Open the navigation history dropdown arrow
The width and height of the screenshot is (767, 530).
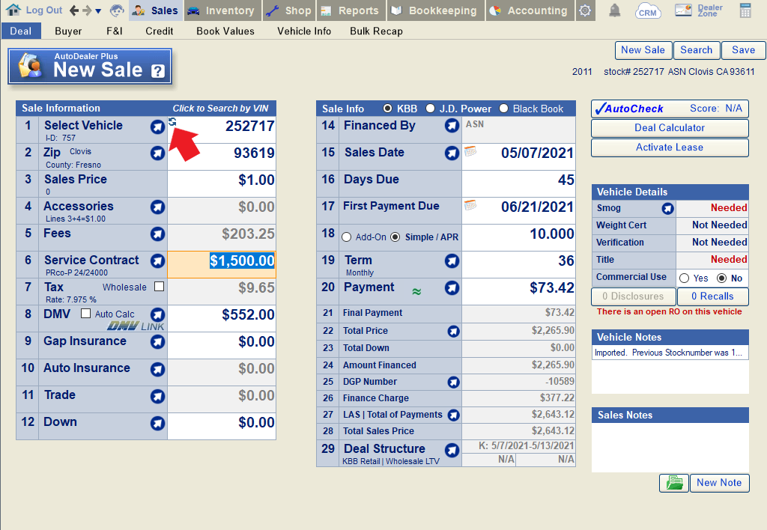click(98, 10)
